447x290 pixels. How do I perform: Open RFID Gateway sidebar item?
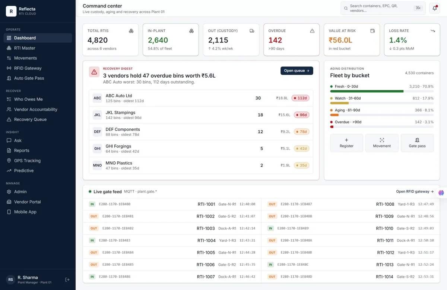click(38, 68)
